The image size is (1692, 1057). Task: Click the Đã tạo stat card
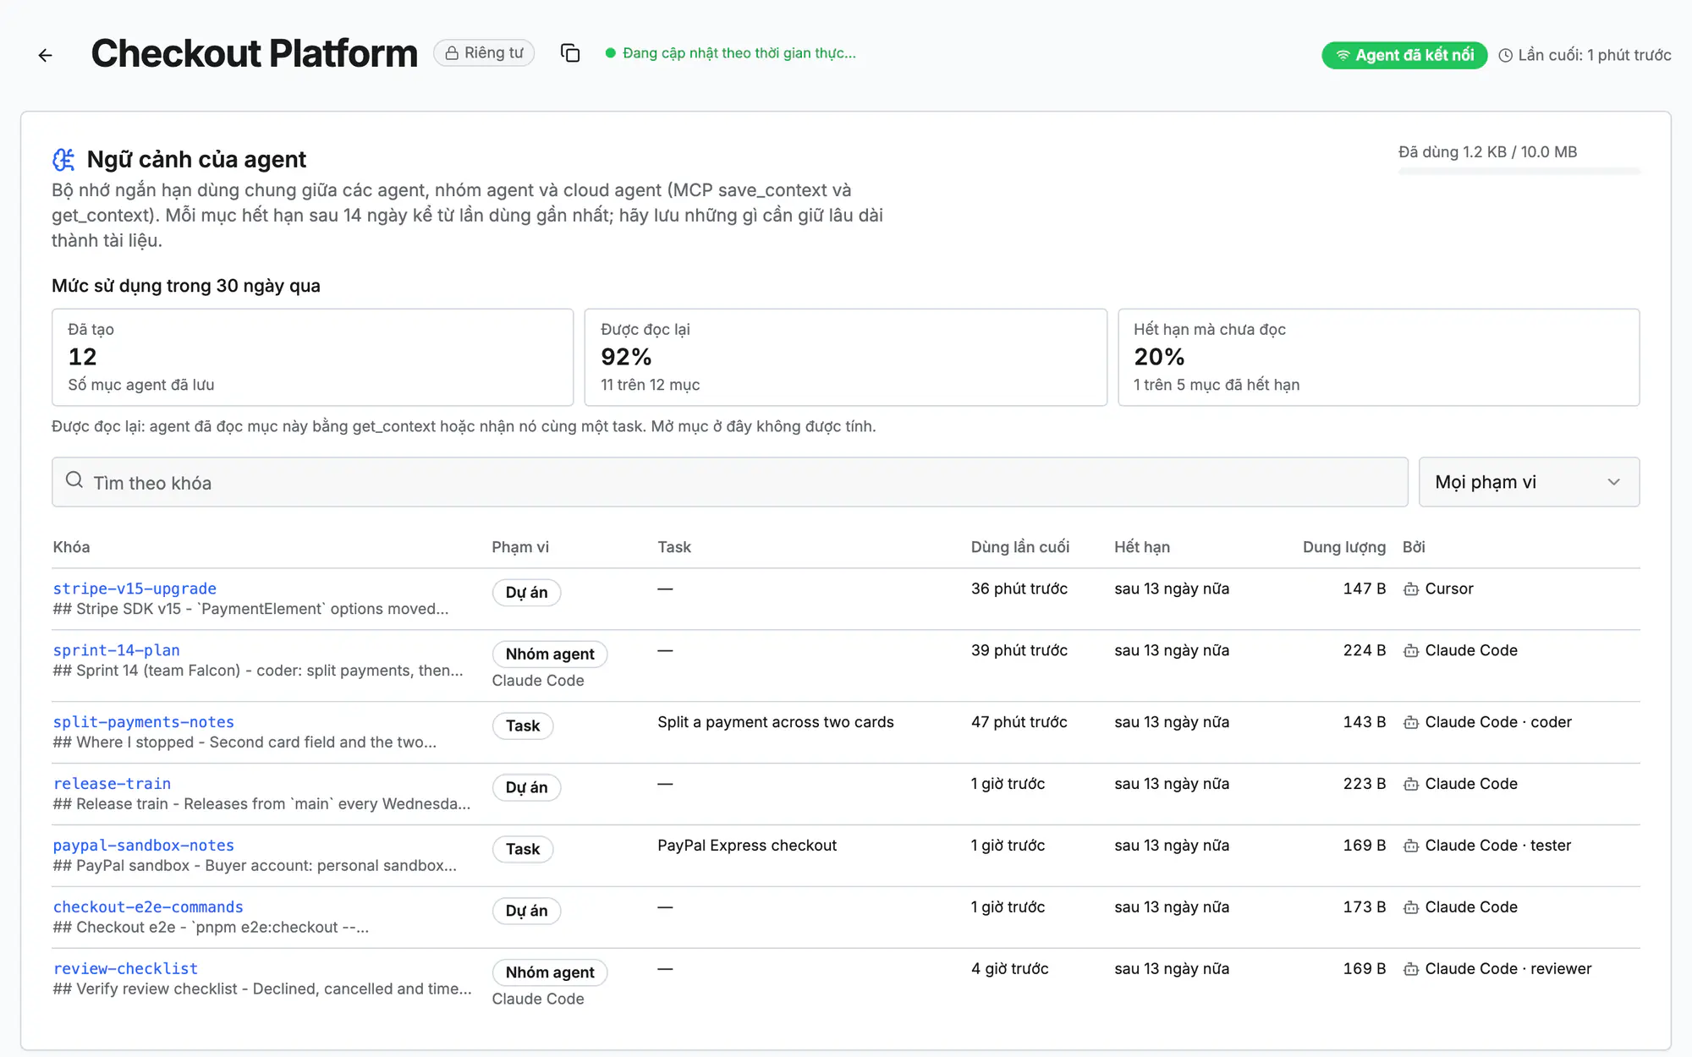(312, 358)
